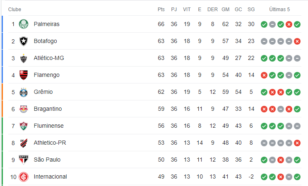Click the Atlético-MG crest icon
This screenshot has height=186, width=308.
pyautogui.click(x=24, y=58)
